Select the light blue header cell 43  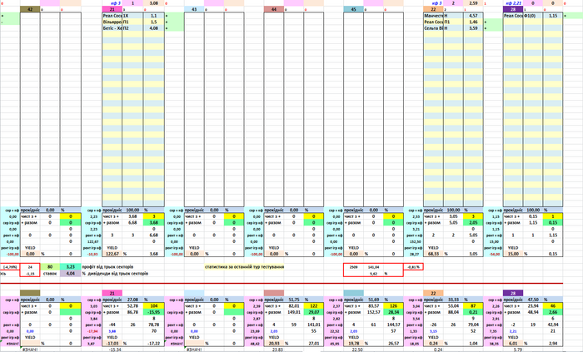[x=194, y=9]
